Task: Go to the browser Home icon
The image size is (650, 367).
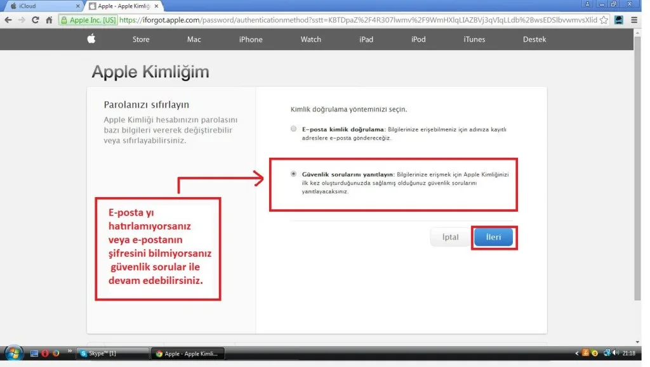Action: tap(49, 20)
